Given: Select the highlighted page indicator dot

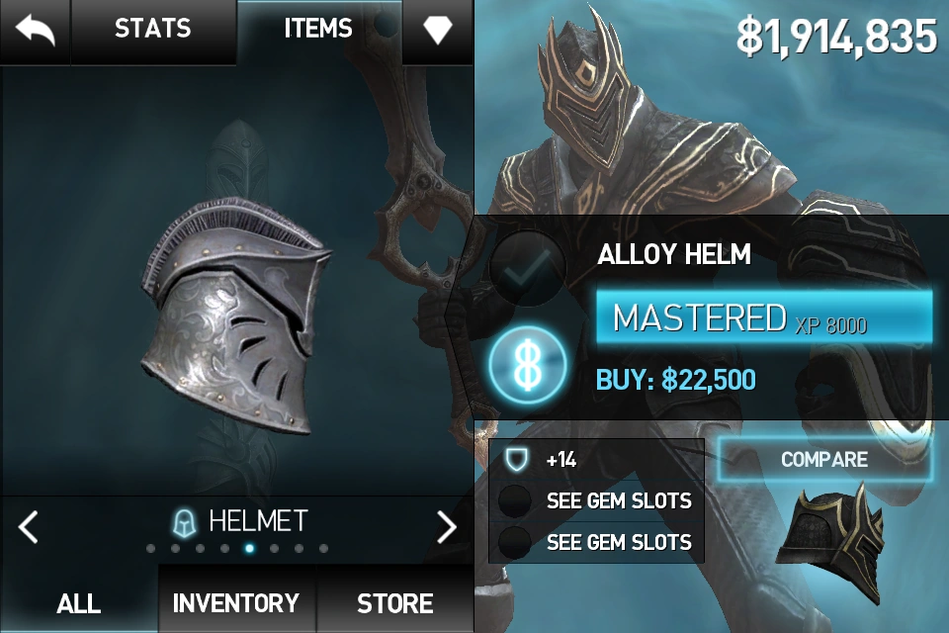Looking at the screenshot, I should pyautogui.click(x=249, y=549).
